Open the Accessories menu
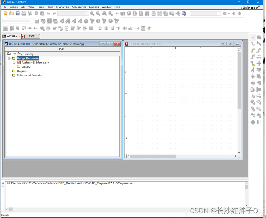The width and height of the screenshot is (266, 218). point(79,7)
